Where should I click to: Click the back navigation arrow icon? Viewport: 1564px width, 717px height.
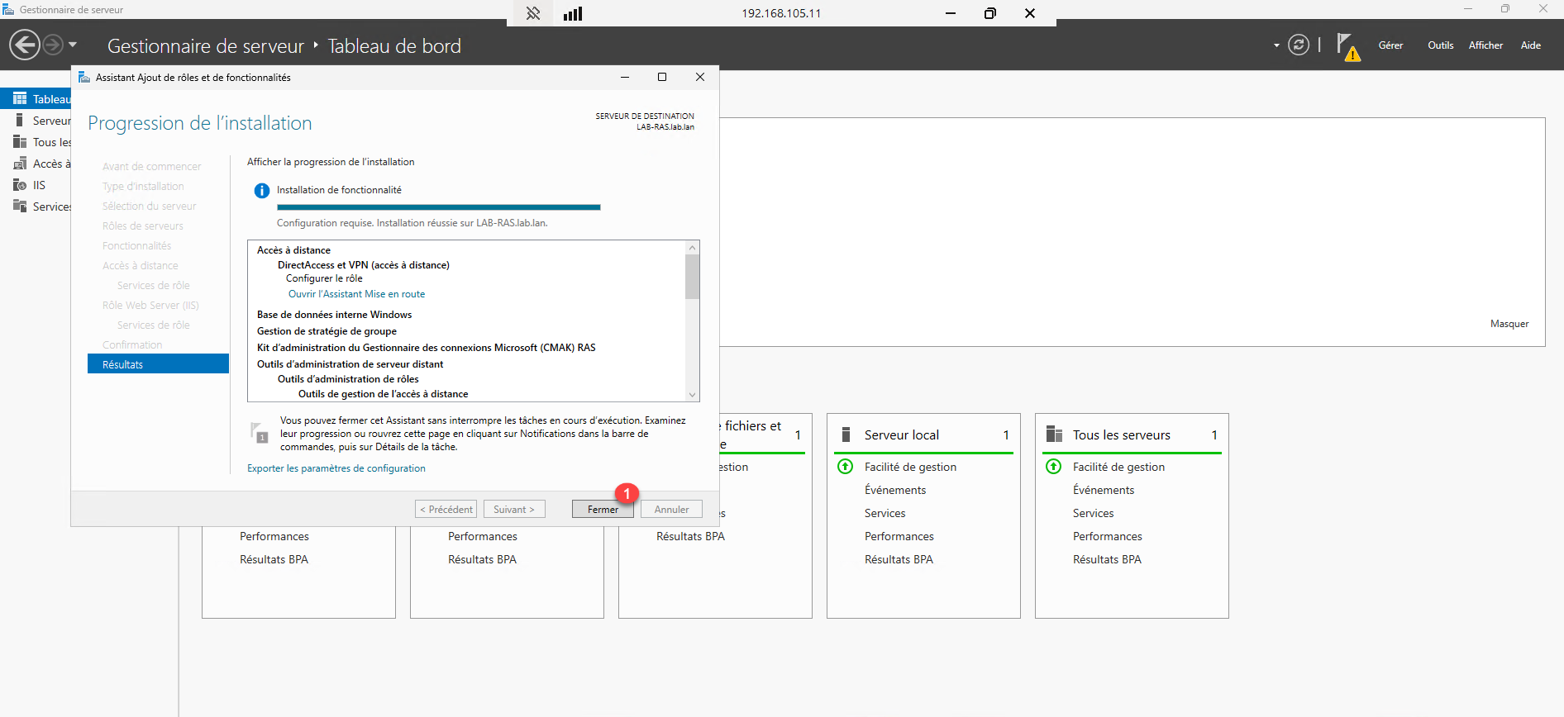coord(25,45)
